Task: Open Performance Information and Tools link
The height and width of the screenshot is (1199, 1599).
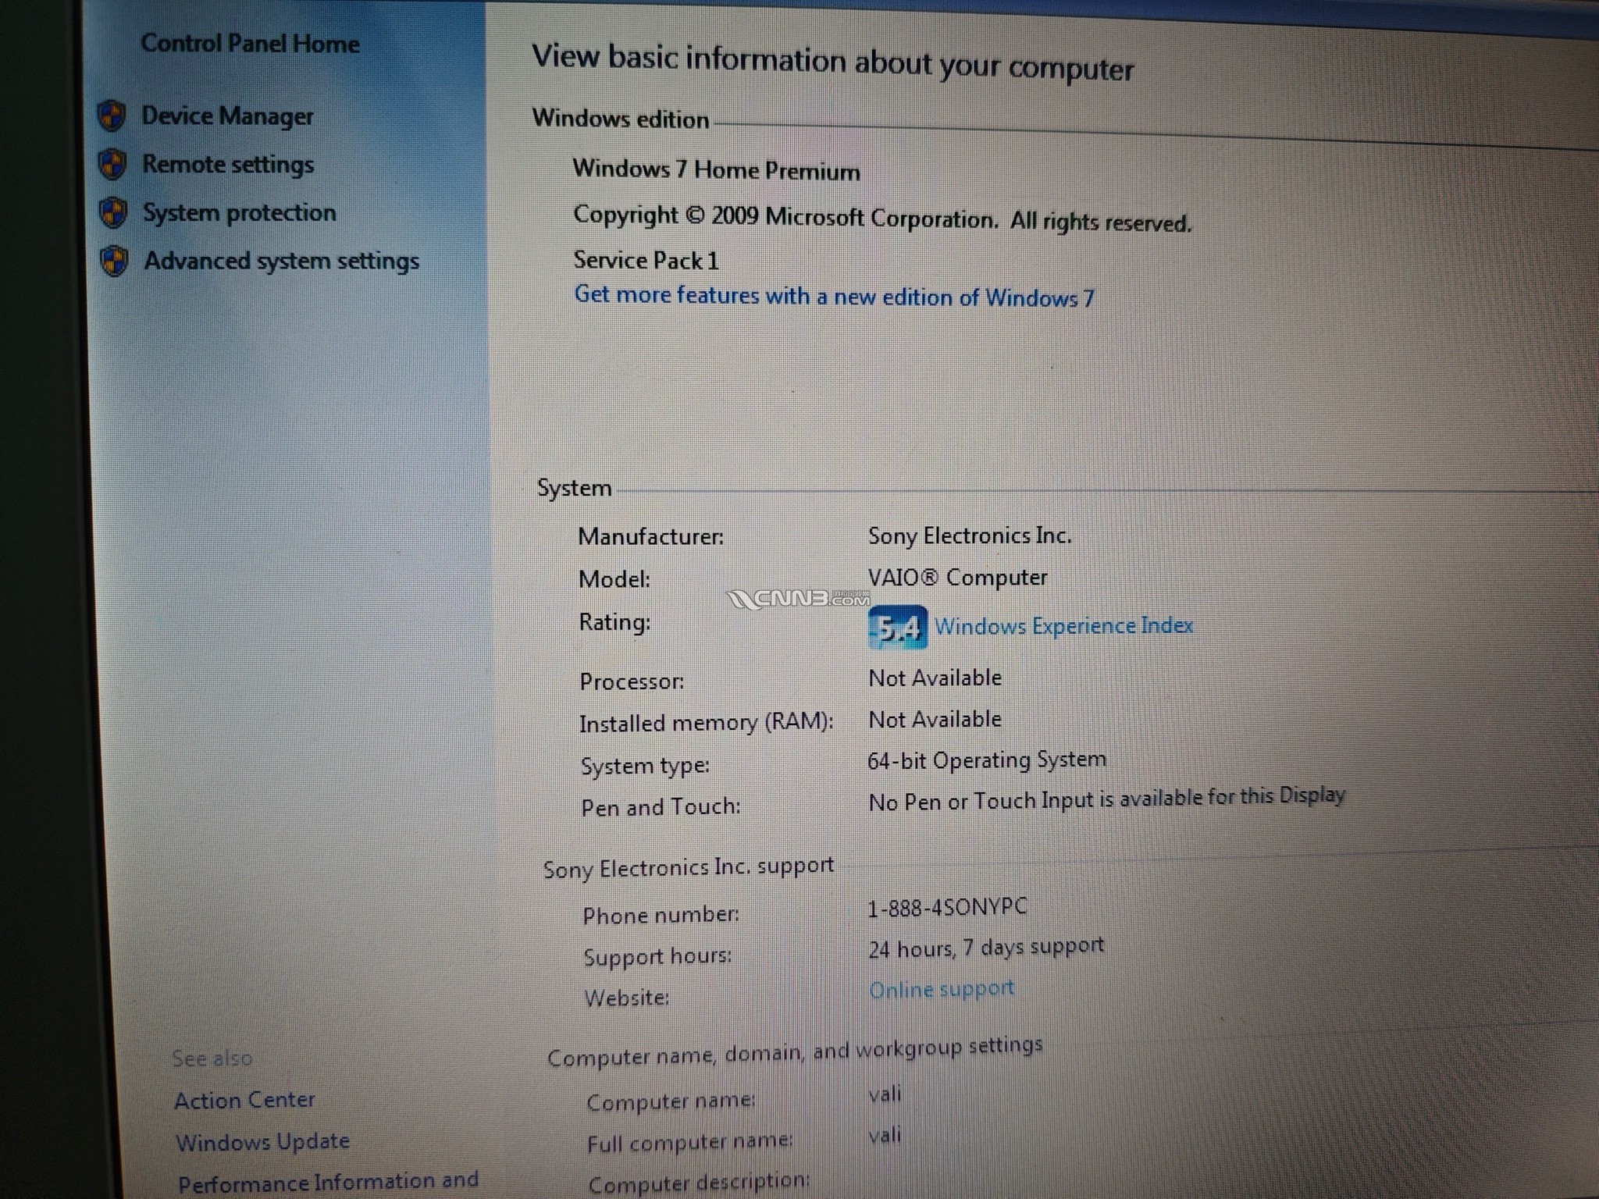Action: (x=328, y=1182)
